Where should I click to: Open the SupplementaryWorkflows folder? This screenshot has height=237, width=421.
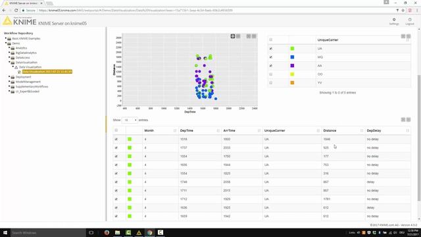coord(32,86)
